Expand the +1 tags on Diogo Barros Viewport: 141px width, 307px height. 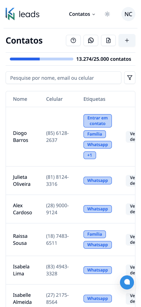(90, 155)
